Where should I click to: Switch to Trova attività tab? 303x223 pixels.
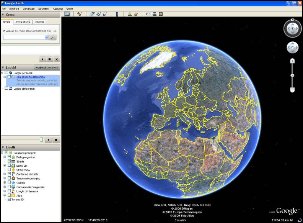[23, 22]
